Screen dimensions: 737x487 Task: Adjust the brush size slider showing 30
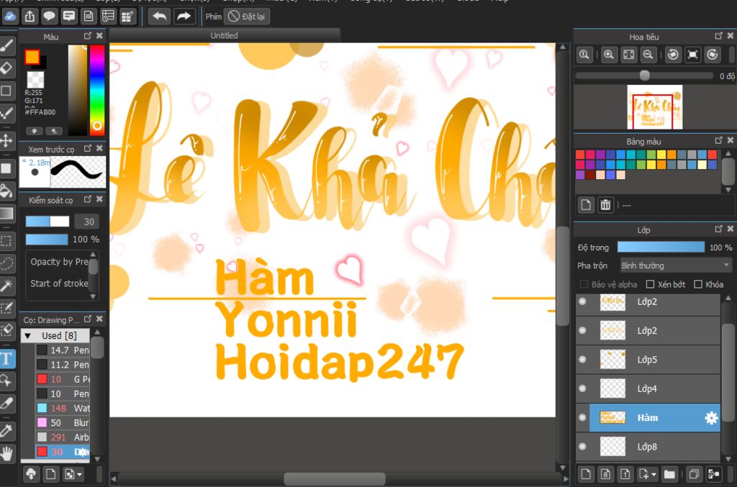[x=48, y=222]
